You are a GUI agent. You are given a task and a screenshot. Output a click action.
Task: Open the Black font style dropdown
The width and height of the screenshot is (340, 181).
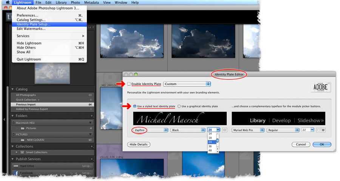(188, 130)
